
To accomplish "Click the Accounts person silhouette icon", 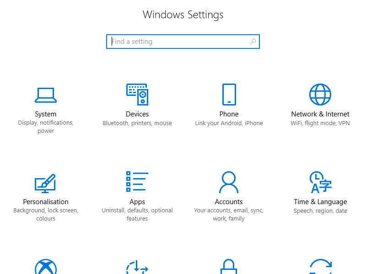I will (x=229, y=182).
